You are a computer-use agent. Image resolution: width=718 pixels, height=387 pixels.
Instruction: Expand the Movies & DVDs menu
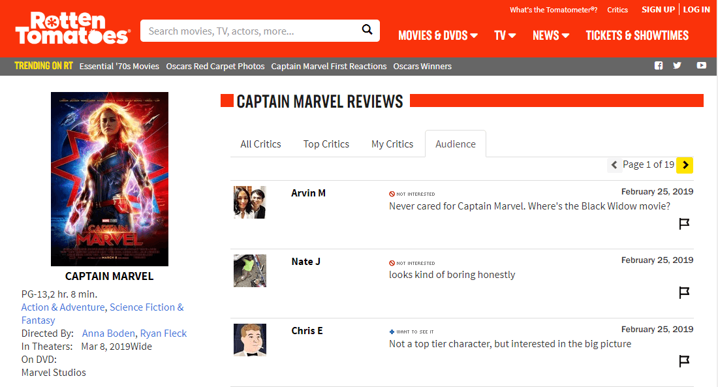point(438,35)
